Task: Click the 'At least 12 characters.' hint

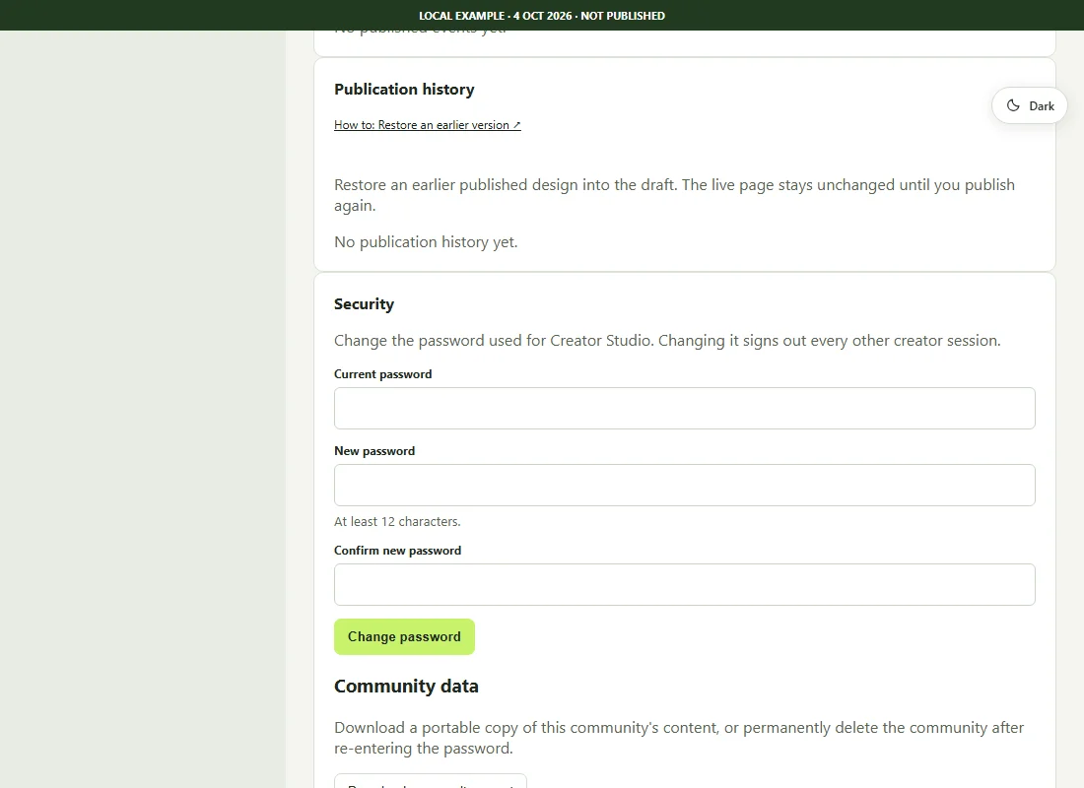Action: pos(397,522)
